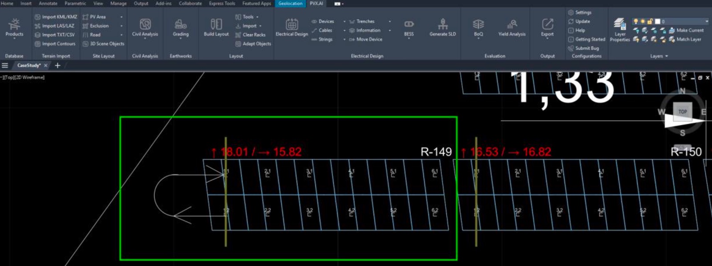This screenshot has width=712, height=266.
Task: Open the Manage ribbon tab
Action: 118,3
